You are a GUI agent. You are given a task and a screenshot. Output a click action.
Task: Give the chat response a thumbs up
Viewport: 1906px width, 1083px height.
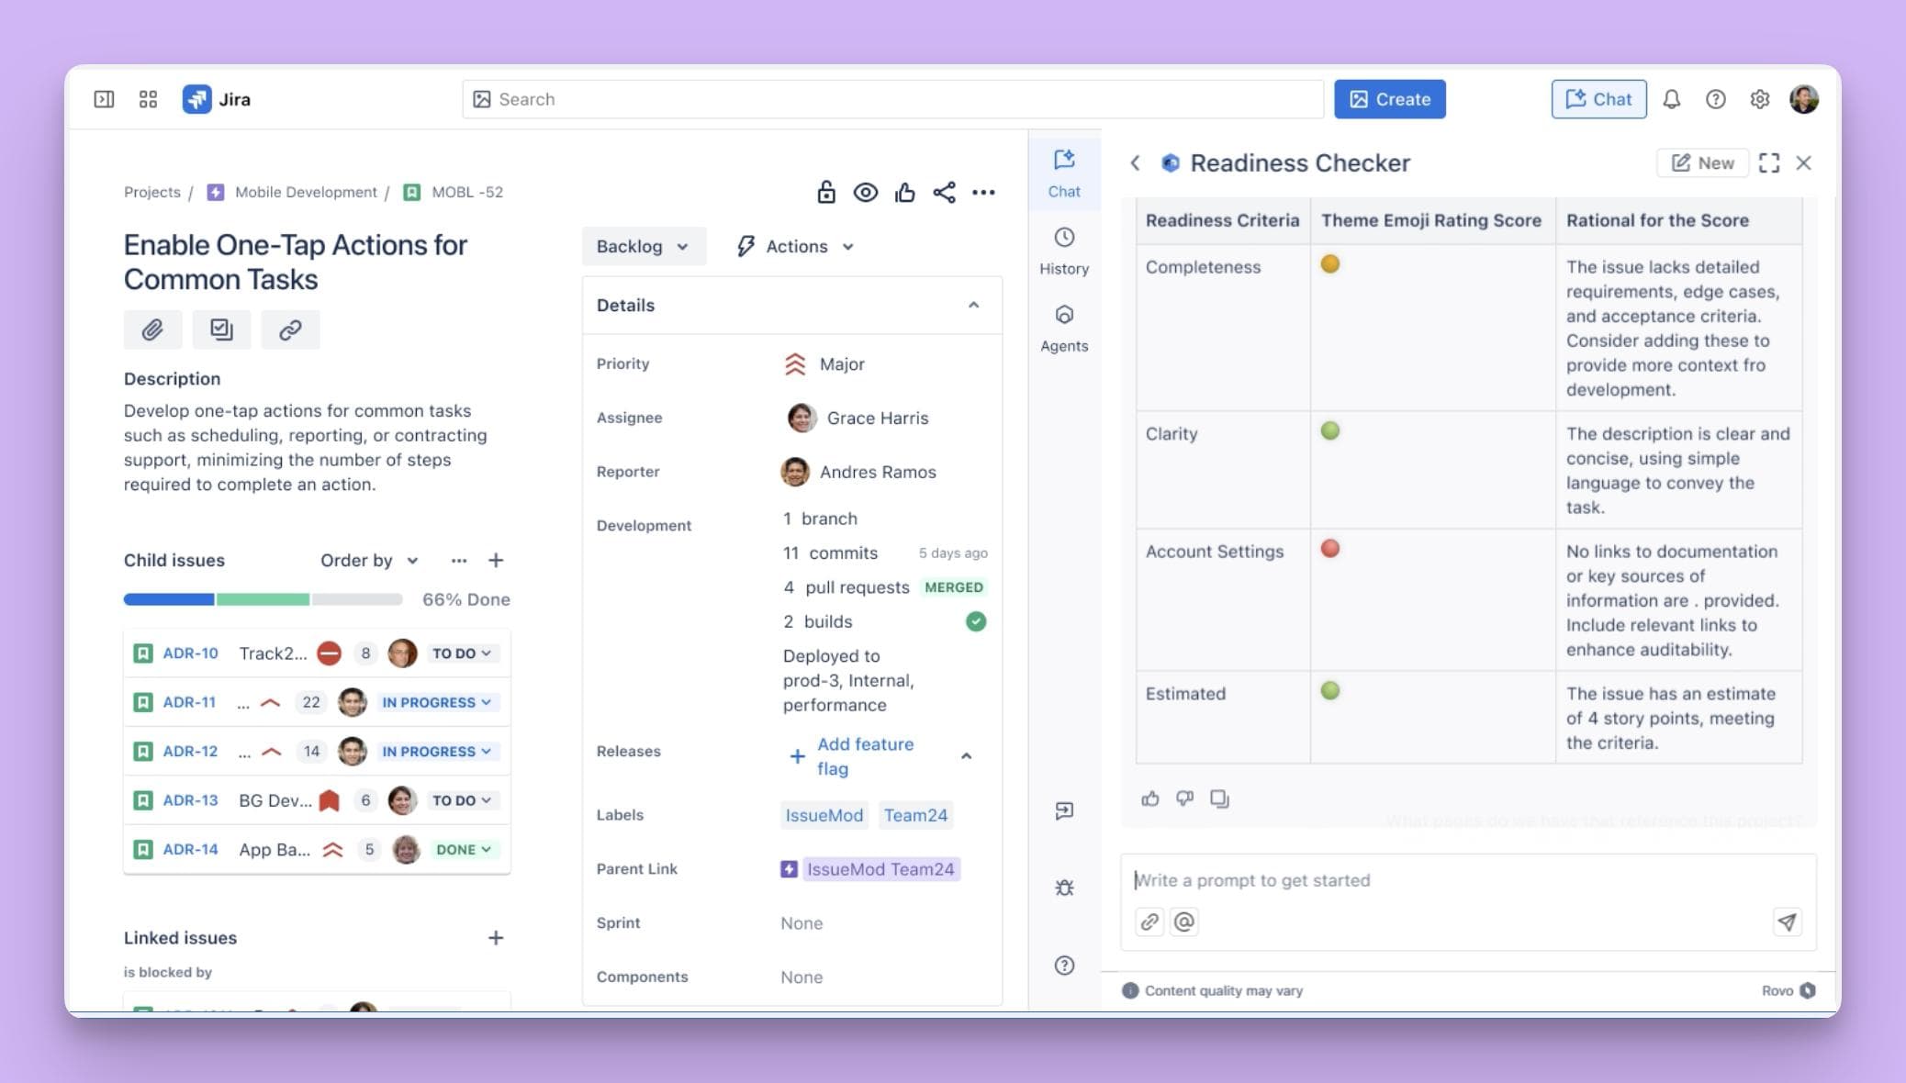[1150, 799]
